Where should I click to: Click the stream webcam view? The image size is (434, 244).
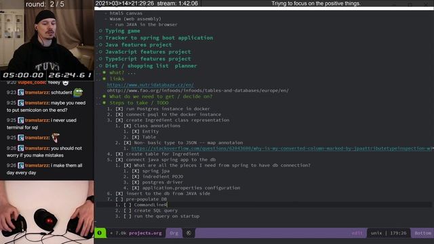[x=47, y=35]
